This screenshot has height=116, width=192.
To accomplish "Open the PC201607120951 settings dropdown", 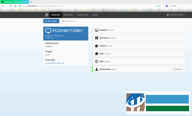I will (x=176, y=15).
